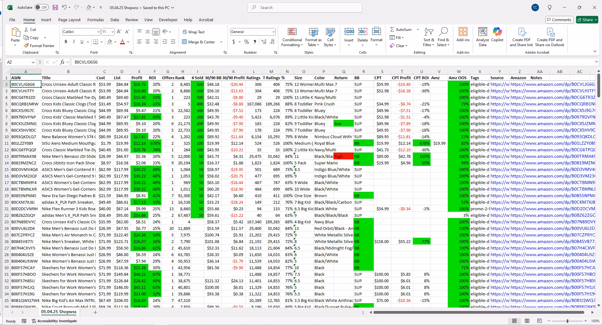Click the Undo arrow icon
This screenshot has height=325, width=602.
tap(64, 7)
